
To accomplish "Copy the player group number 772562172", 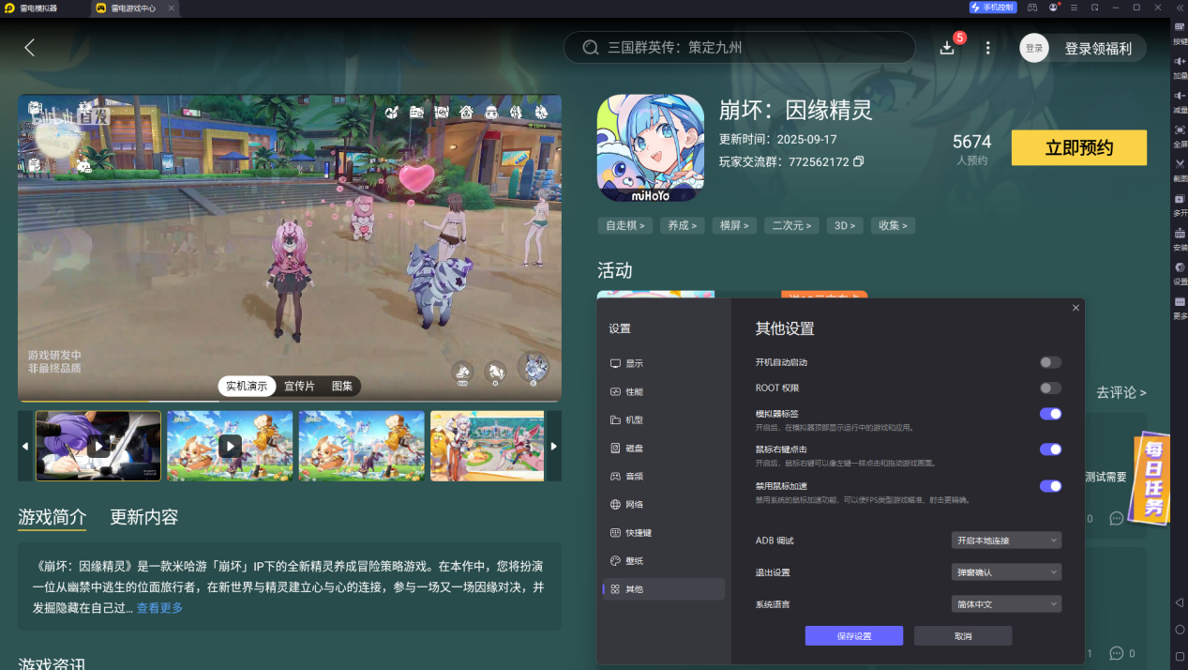I will (x=859, y=161).
